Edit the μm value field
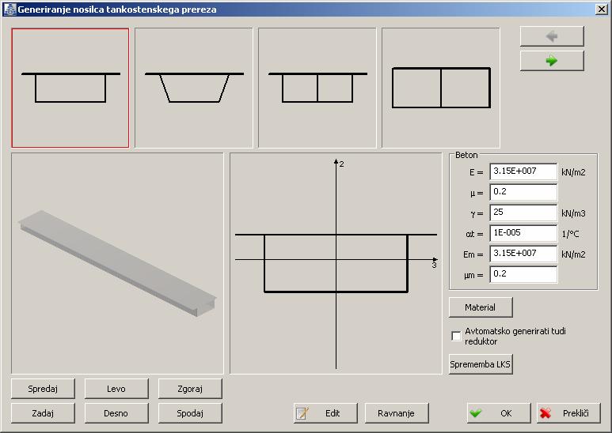 pos(523,274)
